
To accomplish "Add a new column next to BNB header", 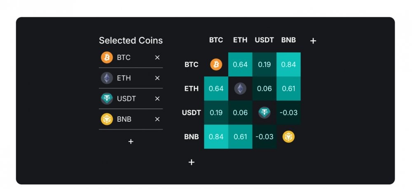I will [313, 41].
